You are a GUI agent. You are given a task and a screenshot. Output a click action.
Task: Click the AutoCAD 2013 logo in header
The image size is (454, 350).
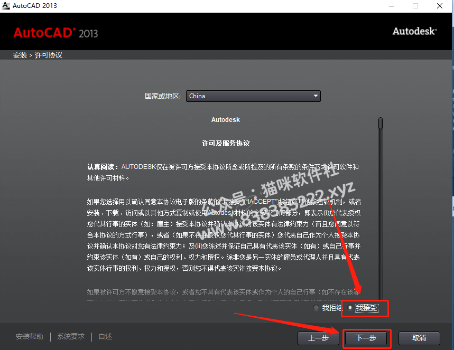coord(55,33)
